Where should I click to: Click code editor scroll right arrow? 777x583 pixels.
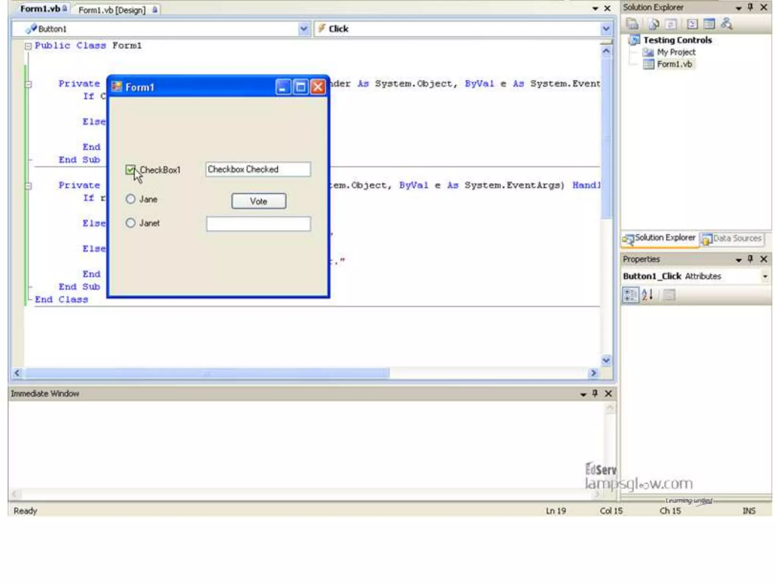593,373
